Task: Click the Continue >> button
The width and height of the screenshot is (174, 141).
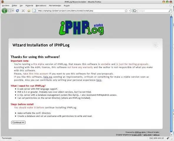Action: 18,122
